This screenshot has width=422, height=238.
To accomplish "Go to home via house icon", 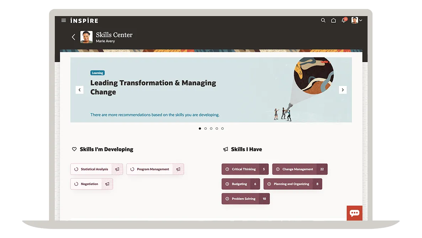I will [x=333, y=21].
